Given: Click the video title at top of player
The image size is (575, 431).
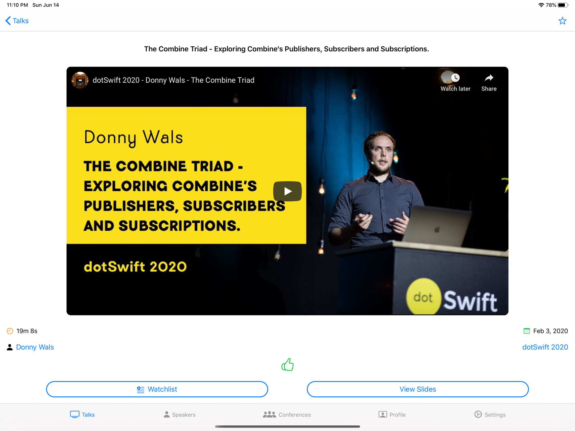Looking at the screenshot, I should click(173, 80).
